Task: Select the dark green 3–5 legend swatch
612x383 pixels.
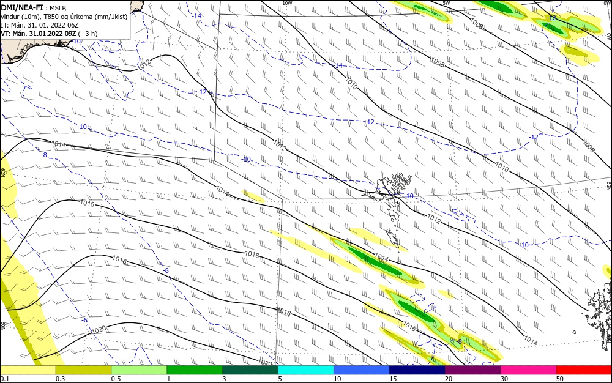Action: click(250, 370)
